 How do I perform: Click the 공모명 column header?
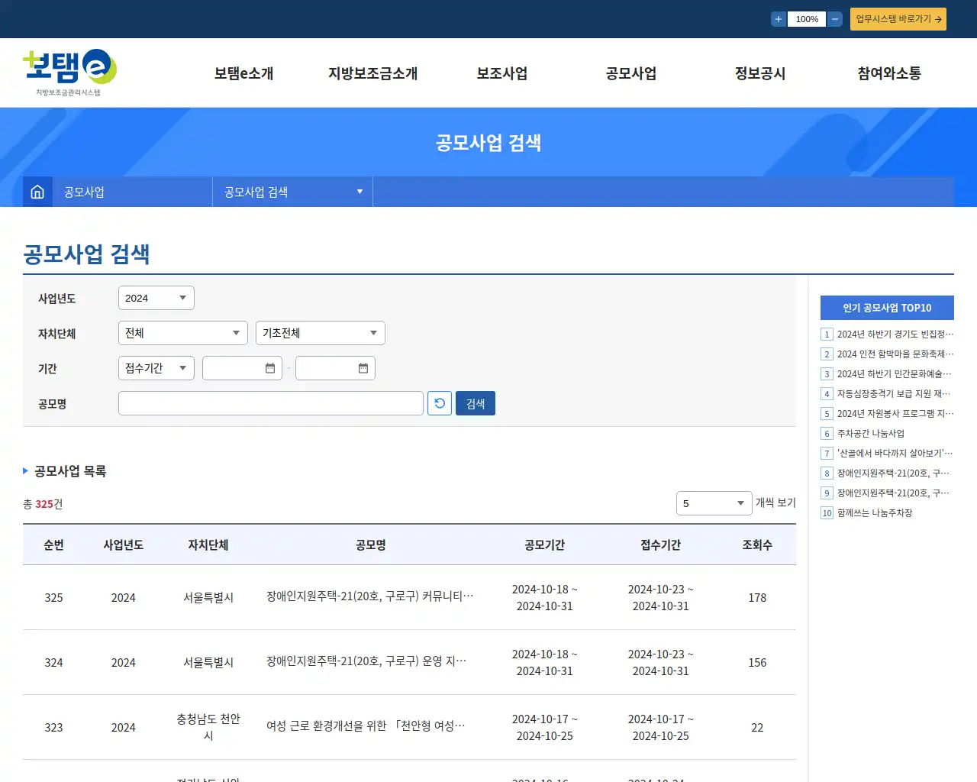371,544
